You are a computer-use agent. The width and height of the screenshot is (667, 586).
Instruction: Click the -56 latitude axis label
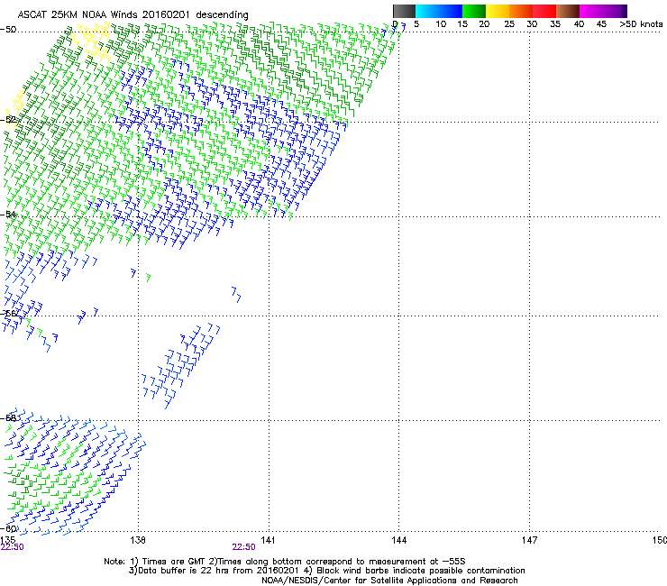click(x=8, y=314)
